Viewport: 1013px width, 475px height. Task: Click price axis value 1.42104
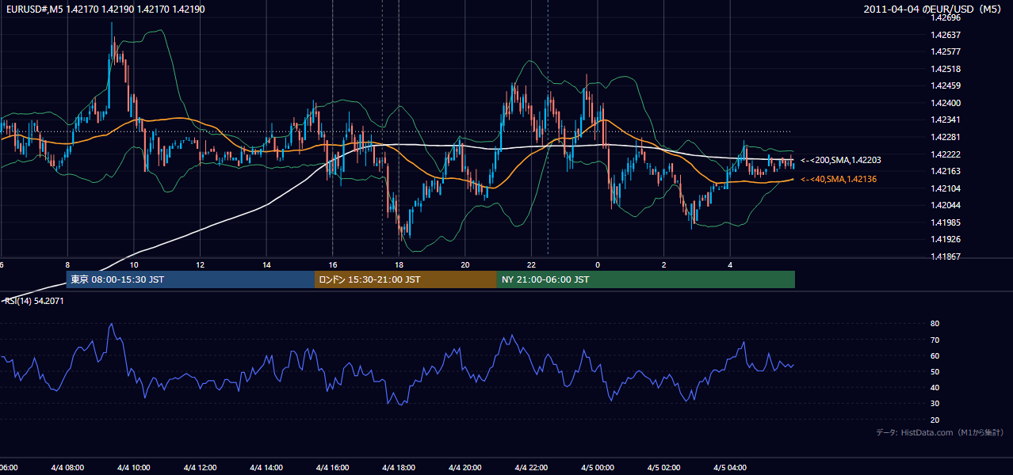pyautogui.click(x=946, y=188)
